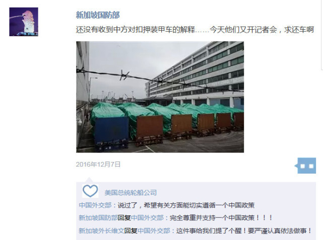The width and height of the screenshot is (323, 240).
Task: Open liker profile 美国总统轮船公司
Action: pyautogui.click(x=131, y=193)
